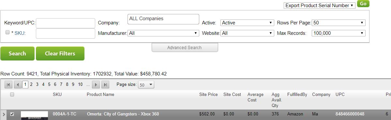Go to page 9 of results
391x120 pixels.
(x=73, y=85)
